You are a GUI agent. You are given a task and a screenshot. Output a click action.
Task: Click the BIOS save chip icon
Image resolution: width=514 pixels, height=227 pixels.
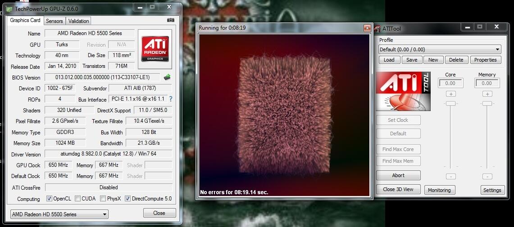point(167,77)
